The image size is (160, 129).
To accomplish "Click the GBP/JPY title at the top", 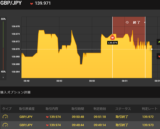I will point(11,3).
